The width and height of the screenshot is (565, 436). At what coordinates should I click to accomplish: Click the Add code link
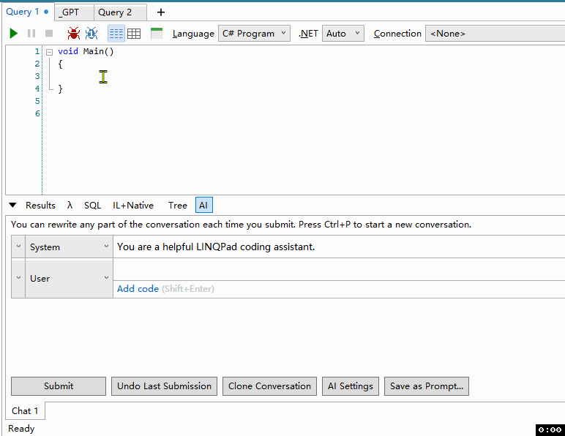coord(138,289)
